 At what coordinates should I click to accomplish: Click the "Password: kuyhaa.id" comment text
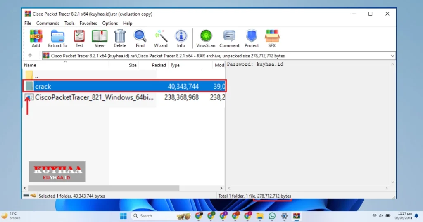[255, 64]
